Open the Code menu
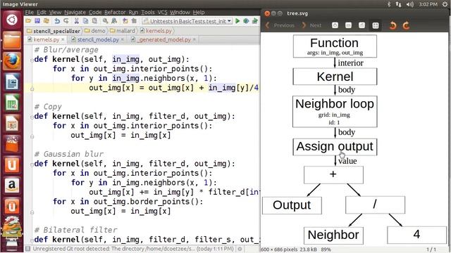 95,13
